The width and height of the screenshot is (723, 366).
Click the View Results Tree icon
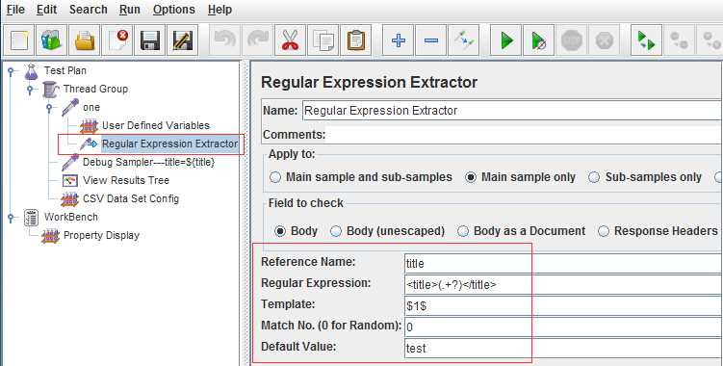tap(69, 180)
